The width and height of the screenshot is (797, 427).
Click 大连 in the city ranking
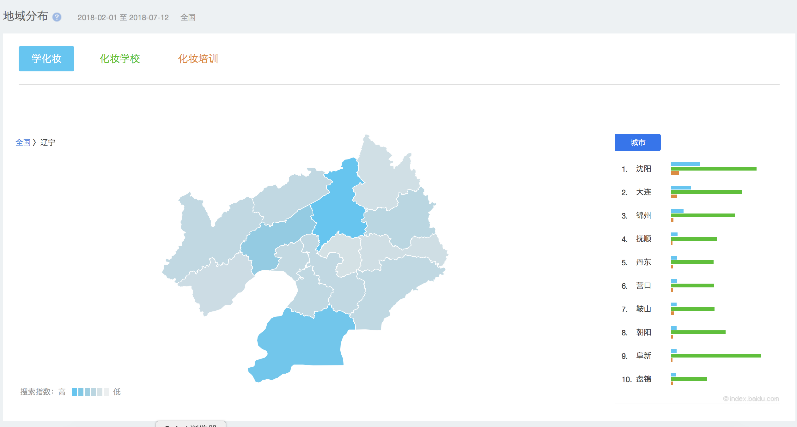pyautogui.click(x=643, y=192)
